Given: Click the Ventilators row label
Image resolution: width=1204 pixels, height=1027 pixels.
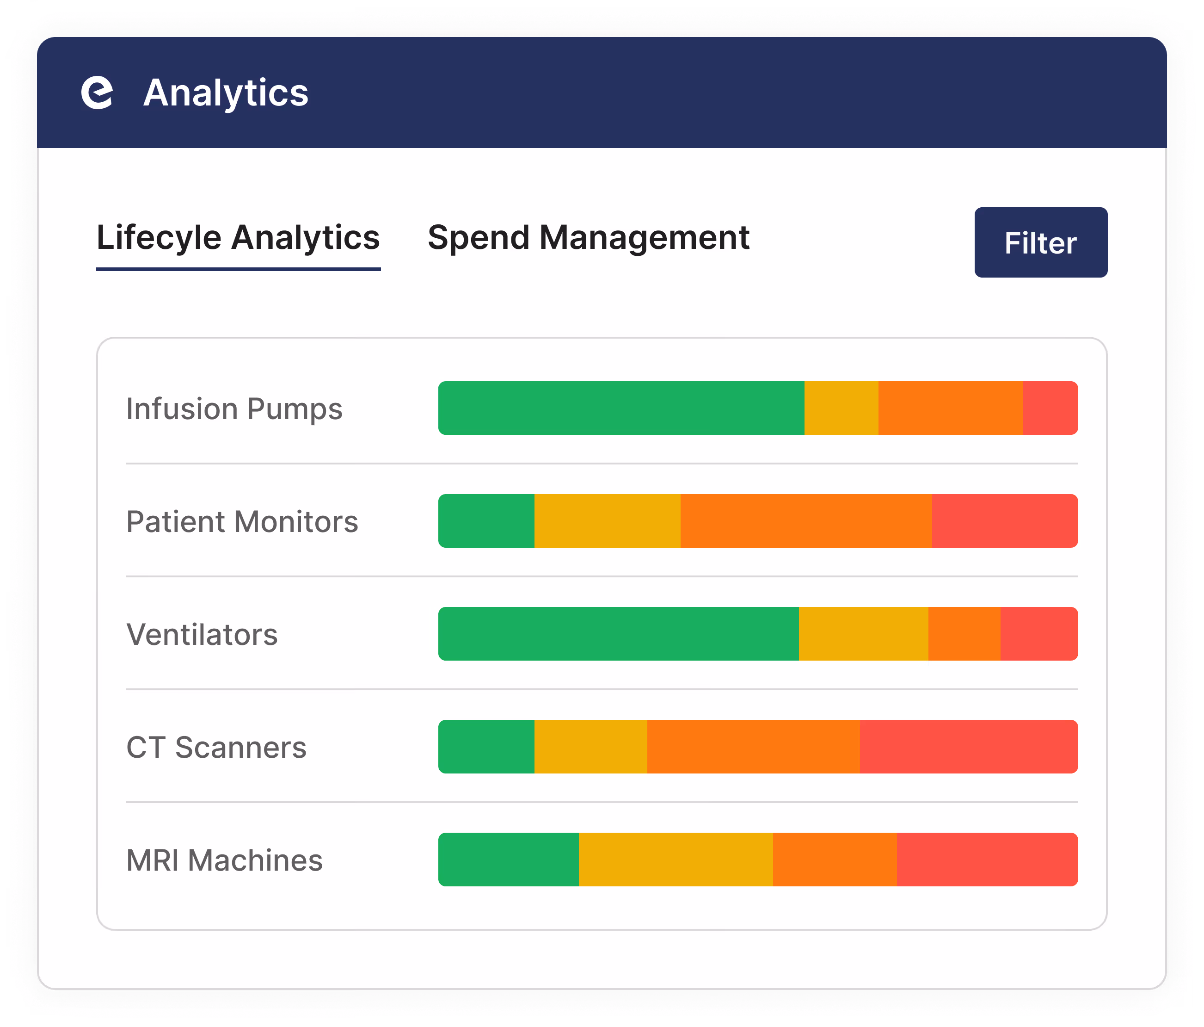Looking at the screenshot, I should 202,634.
